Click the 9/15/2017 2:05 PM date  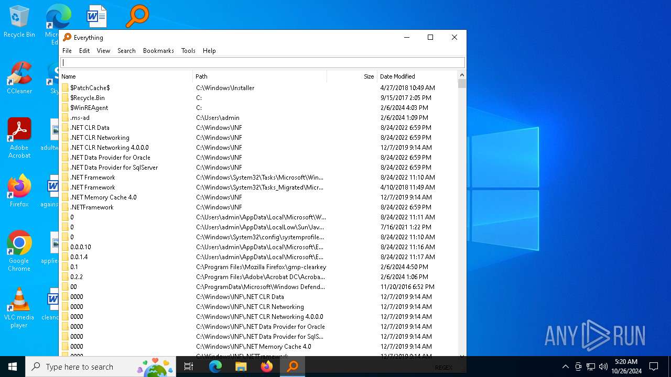tap(406, 97)
